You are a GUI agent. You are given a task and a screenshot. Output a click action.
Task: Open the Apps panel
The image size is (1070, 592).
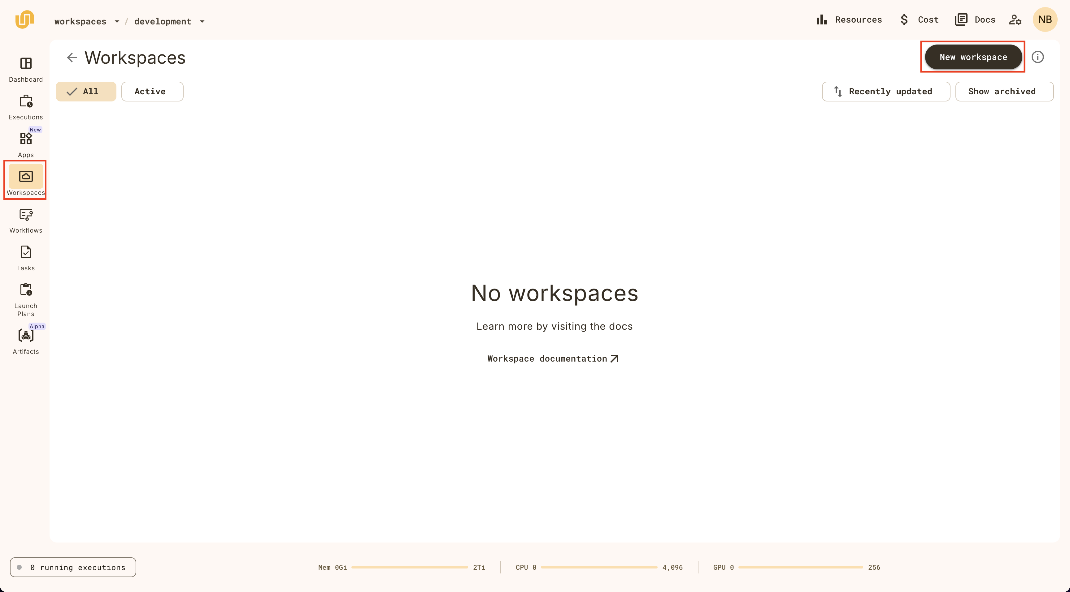pos(25,144)
